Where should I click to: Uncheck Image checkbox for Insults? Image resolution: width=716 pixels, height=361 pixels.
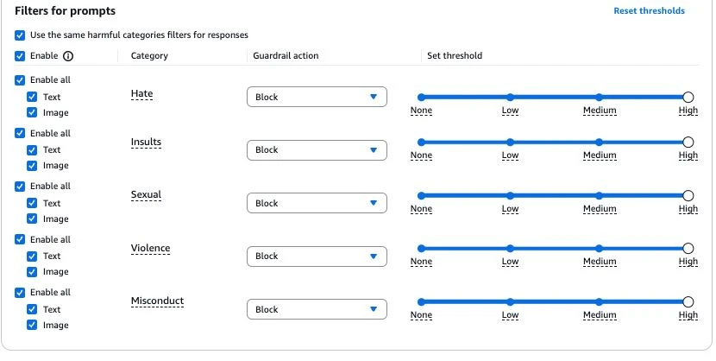pos(32,166)
